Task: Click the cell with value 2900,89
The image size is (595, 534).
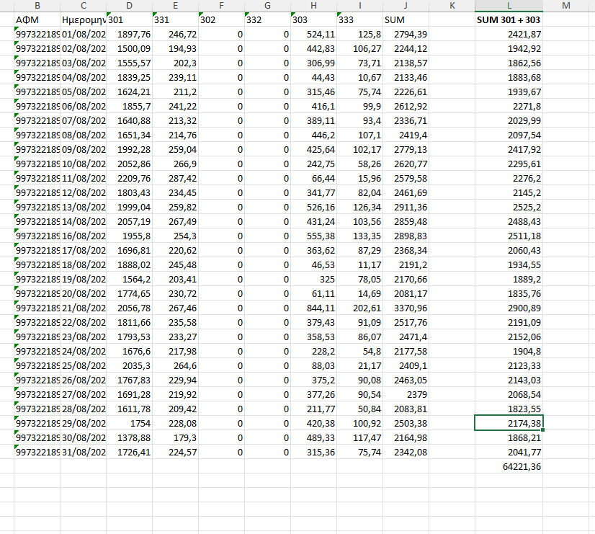Action: tap(509, 308)
